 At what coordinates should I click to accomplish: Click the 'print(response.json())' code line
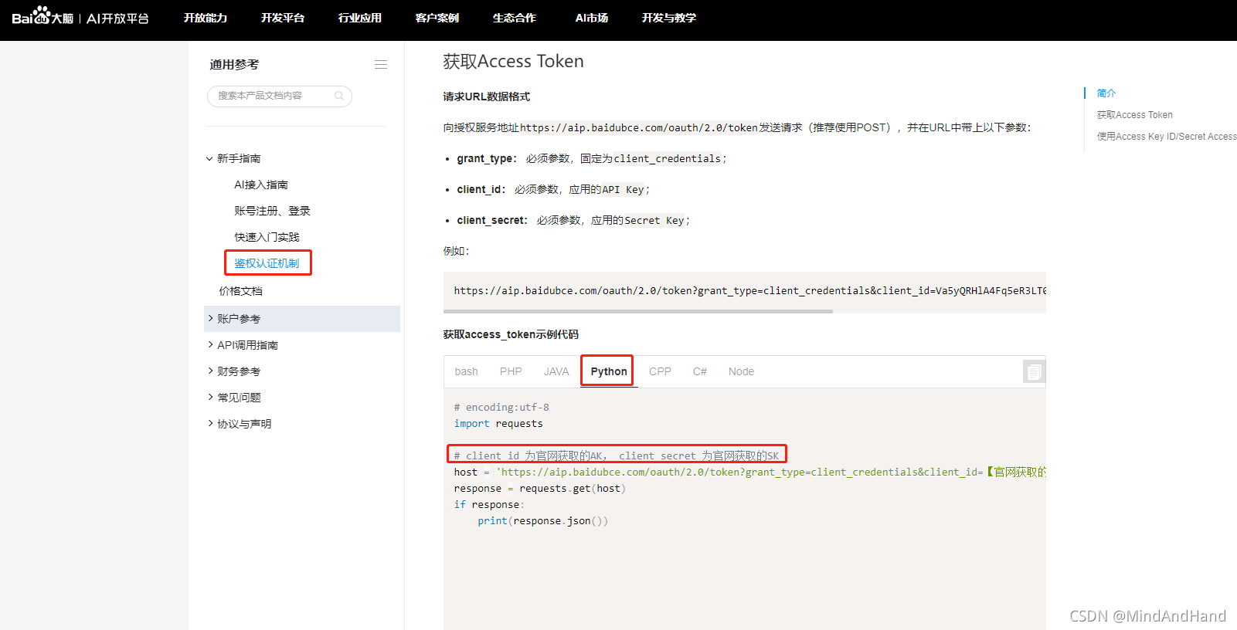[x=542, y=521]
